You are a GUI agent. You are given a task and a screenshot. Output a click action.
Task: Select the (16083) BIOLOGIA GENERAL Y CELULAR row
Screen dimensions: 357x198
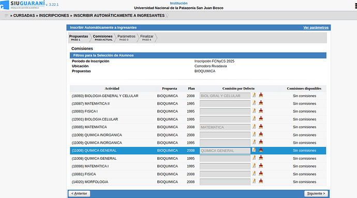[x=198, y=96]
